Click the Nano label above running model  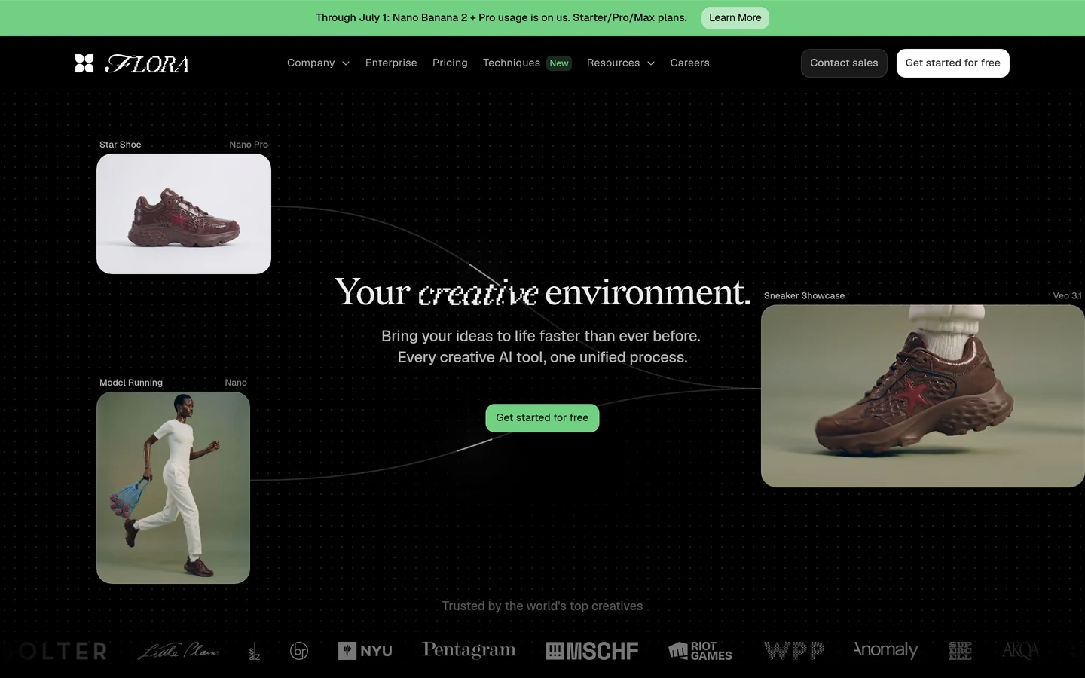[x=236, y=383]
